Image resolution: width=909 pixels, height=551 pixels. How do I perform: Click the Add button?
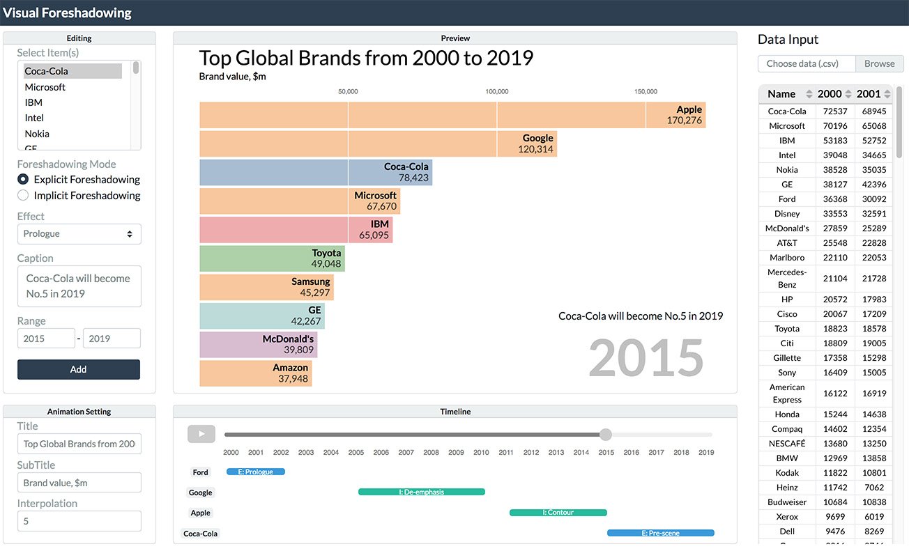[79, 369]
